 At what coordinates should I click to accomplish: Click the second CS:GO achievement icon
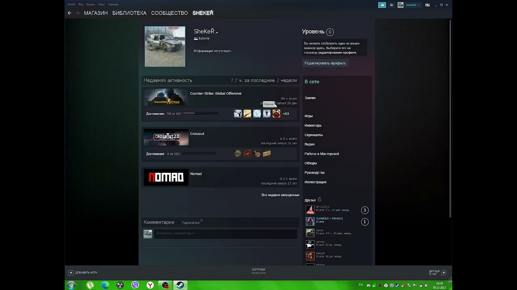pos(247,114)
